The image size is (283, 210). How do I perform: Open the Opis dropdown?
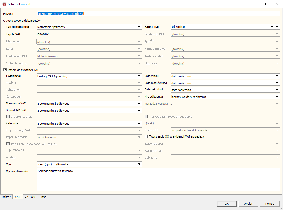coord(139,164)
